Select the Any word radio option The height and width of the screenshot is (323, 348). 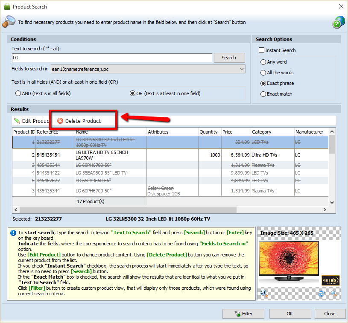click(x=263, y=62)
